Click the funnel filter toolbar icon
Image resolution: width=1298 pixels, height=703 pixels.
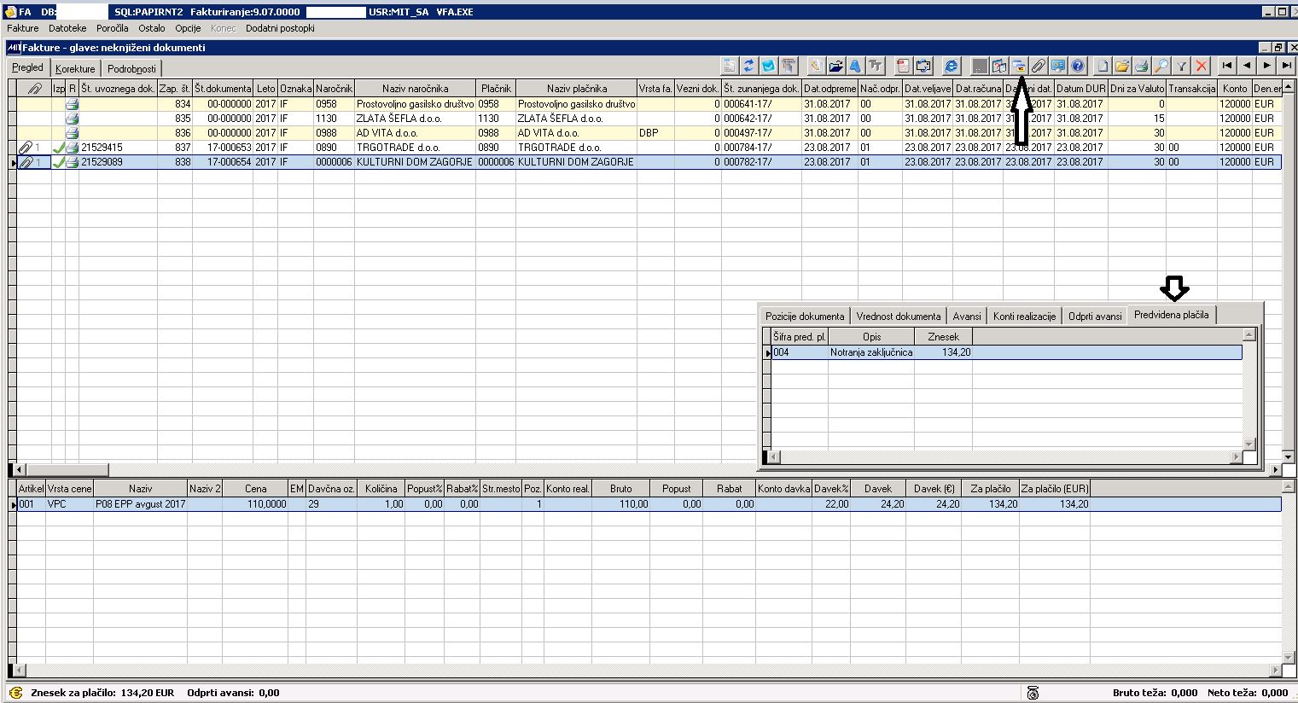click(x=1182, y=66)
